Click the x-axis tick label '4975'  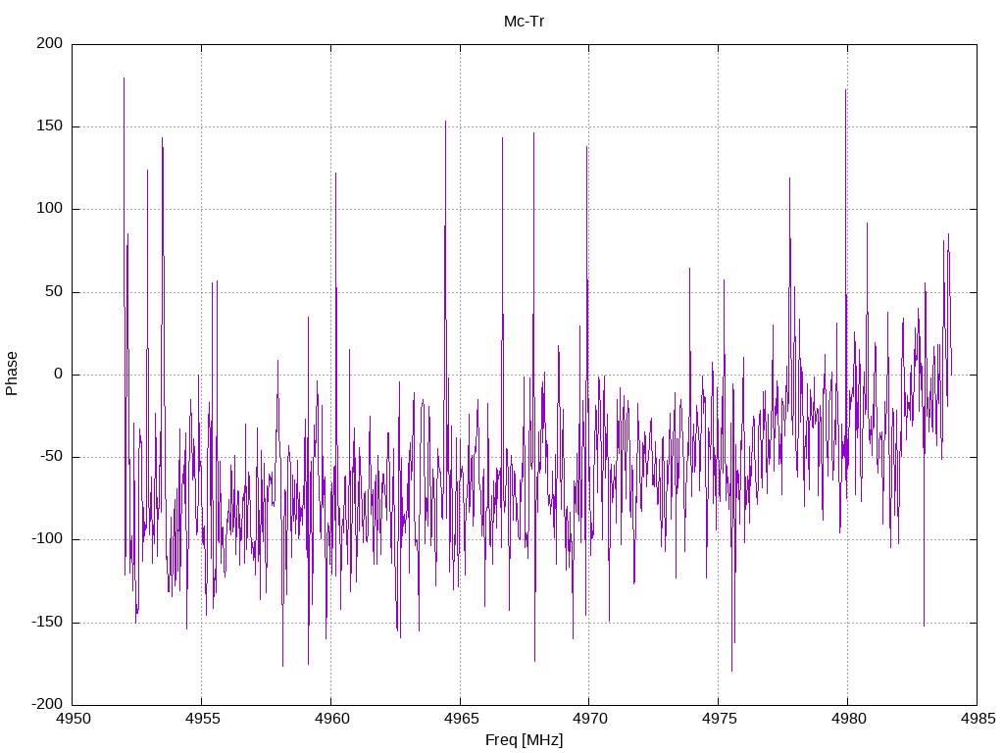click(719, 719)
